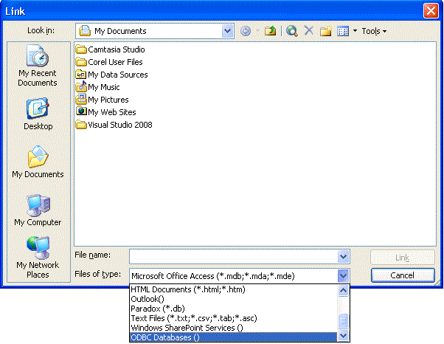Open the File name dropdown arrow
The height and width of the screenshot is (344, 444).
tap(343, 255)
